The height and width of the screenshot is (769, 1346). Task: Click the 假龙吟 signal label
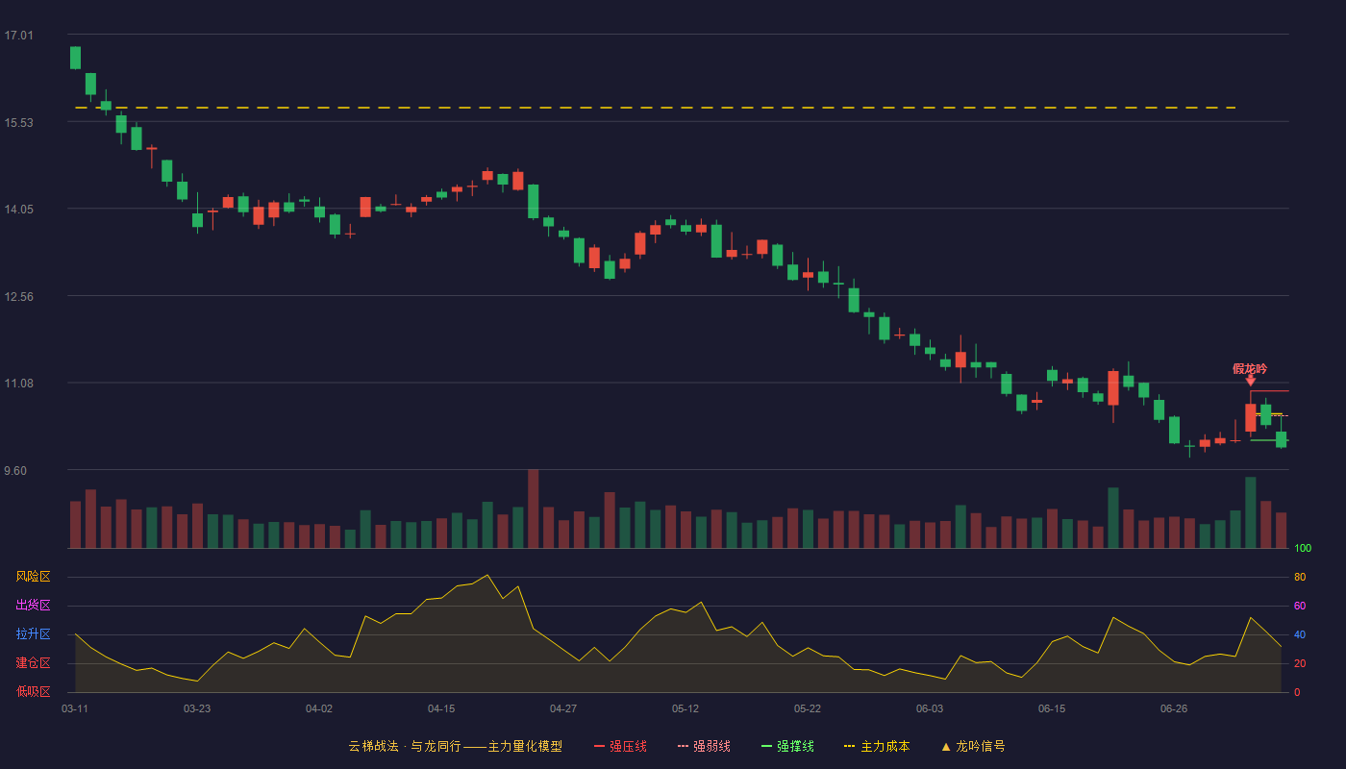(1250, 369)
